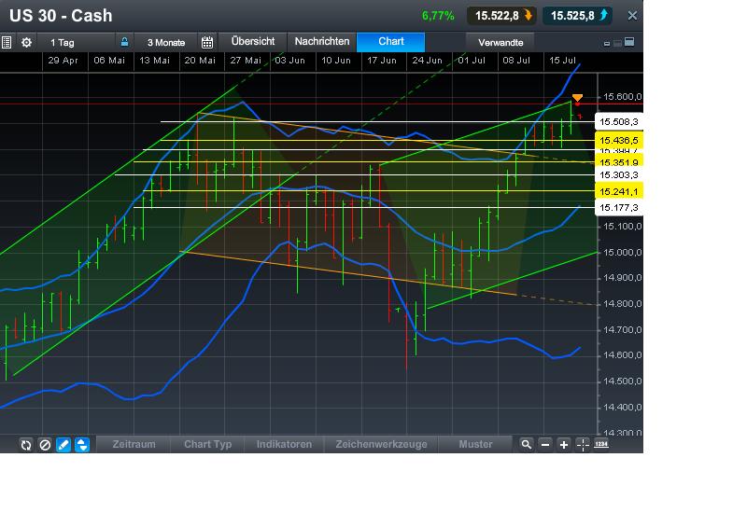Click the 03 Jun date axis label

click(x=289, y=61)
